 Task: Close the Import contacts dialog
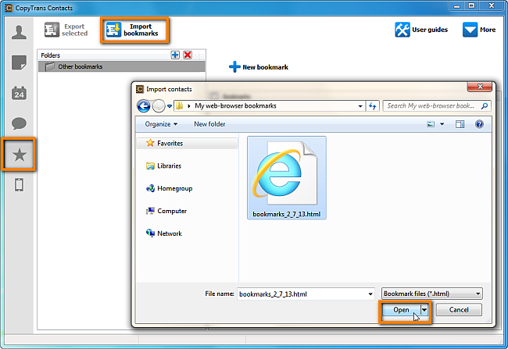[x=480, y=87]
